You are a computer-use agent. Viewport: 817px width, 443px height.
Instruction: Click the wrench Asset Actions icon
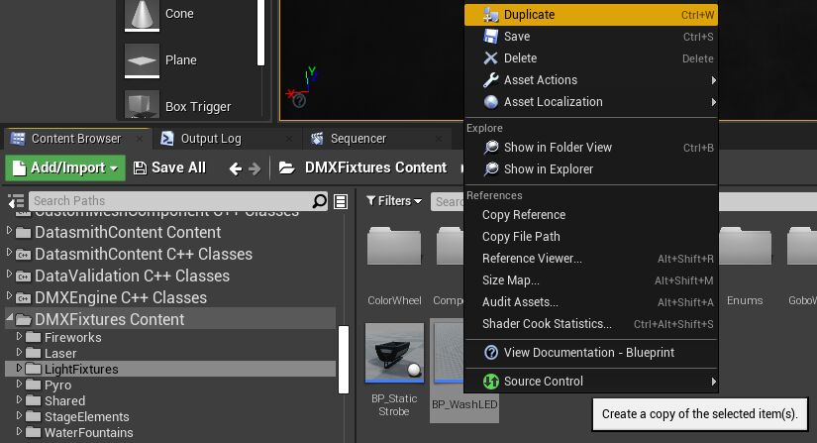pyautogui.click(x=491, y=80)
